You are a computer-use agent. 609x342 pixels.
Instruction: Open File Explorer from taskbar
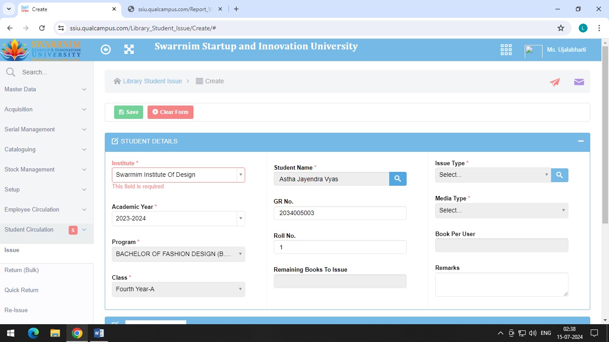point(55,333)
